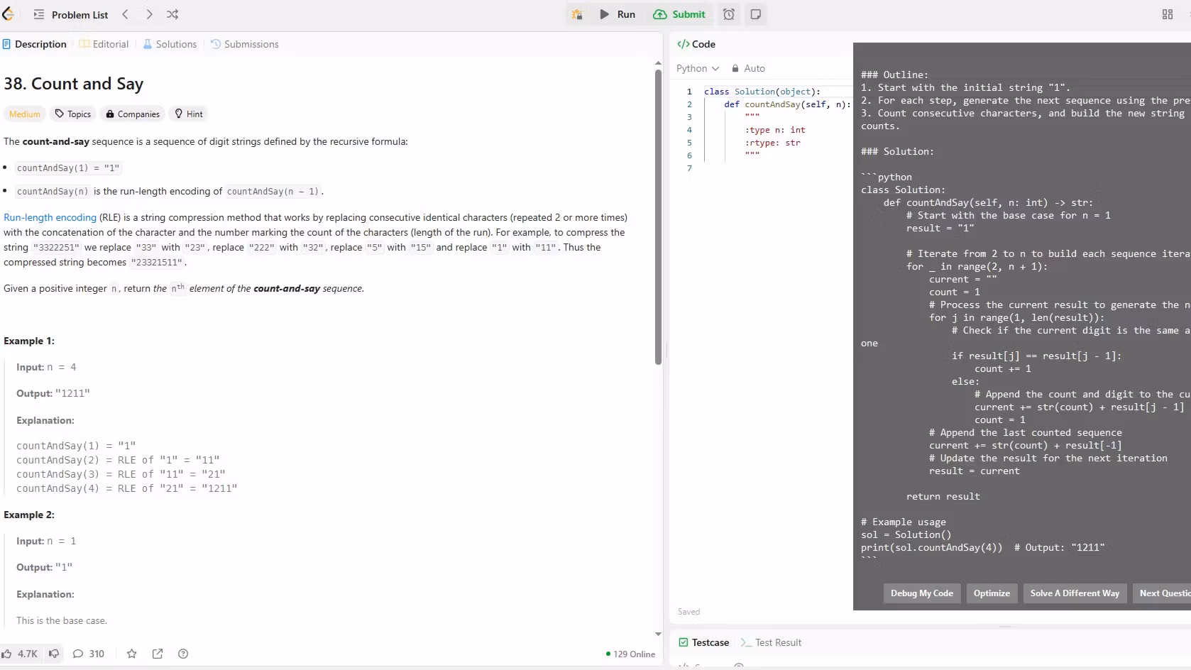1191x670 pixels.
Task: Open the Python language dropdown
Action: [697, 68]
